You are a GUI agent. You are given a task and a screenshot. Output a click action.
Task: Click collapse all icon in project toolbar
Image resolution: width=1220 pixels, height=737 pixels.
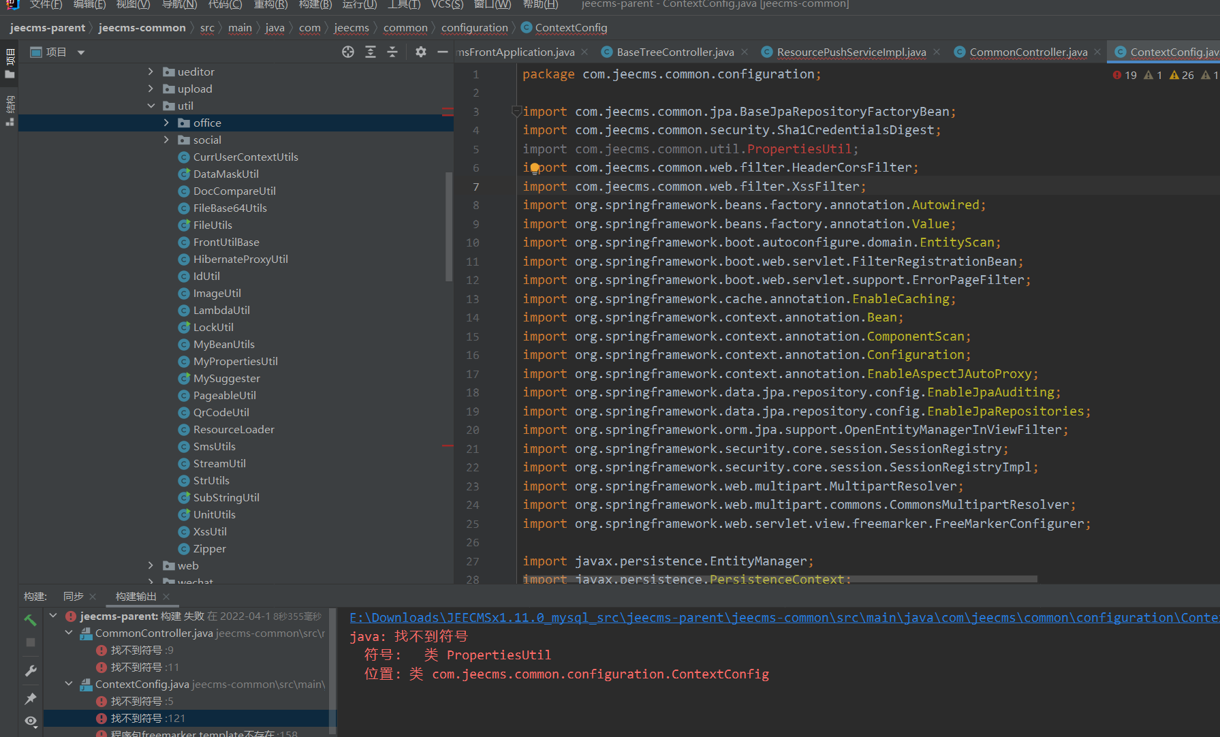[392, 52]
